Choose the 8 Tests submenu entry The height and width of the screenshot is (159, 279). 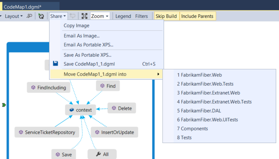(x=219, y=137)
